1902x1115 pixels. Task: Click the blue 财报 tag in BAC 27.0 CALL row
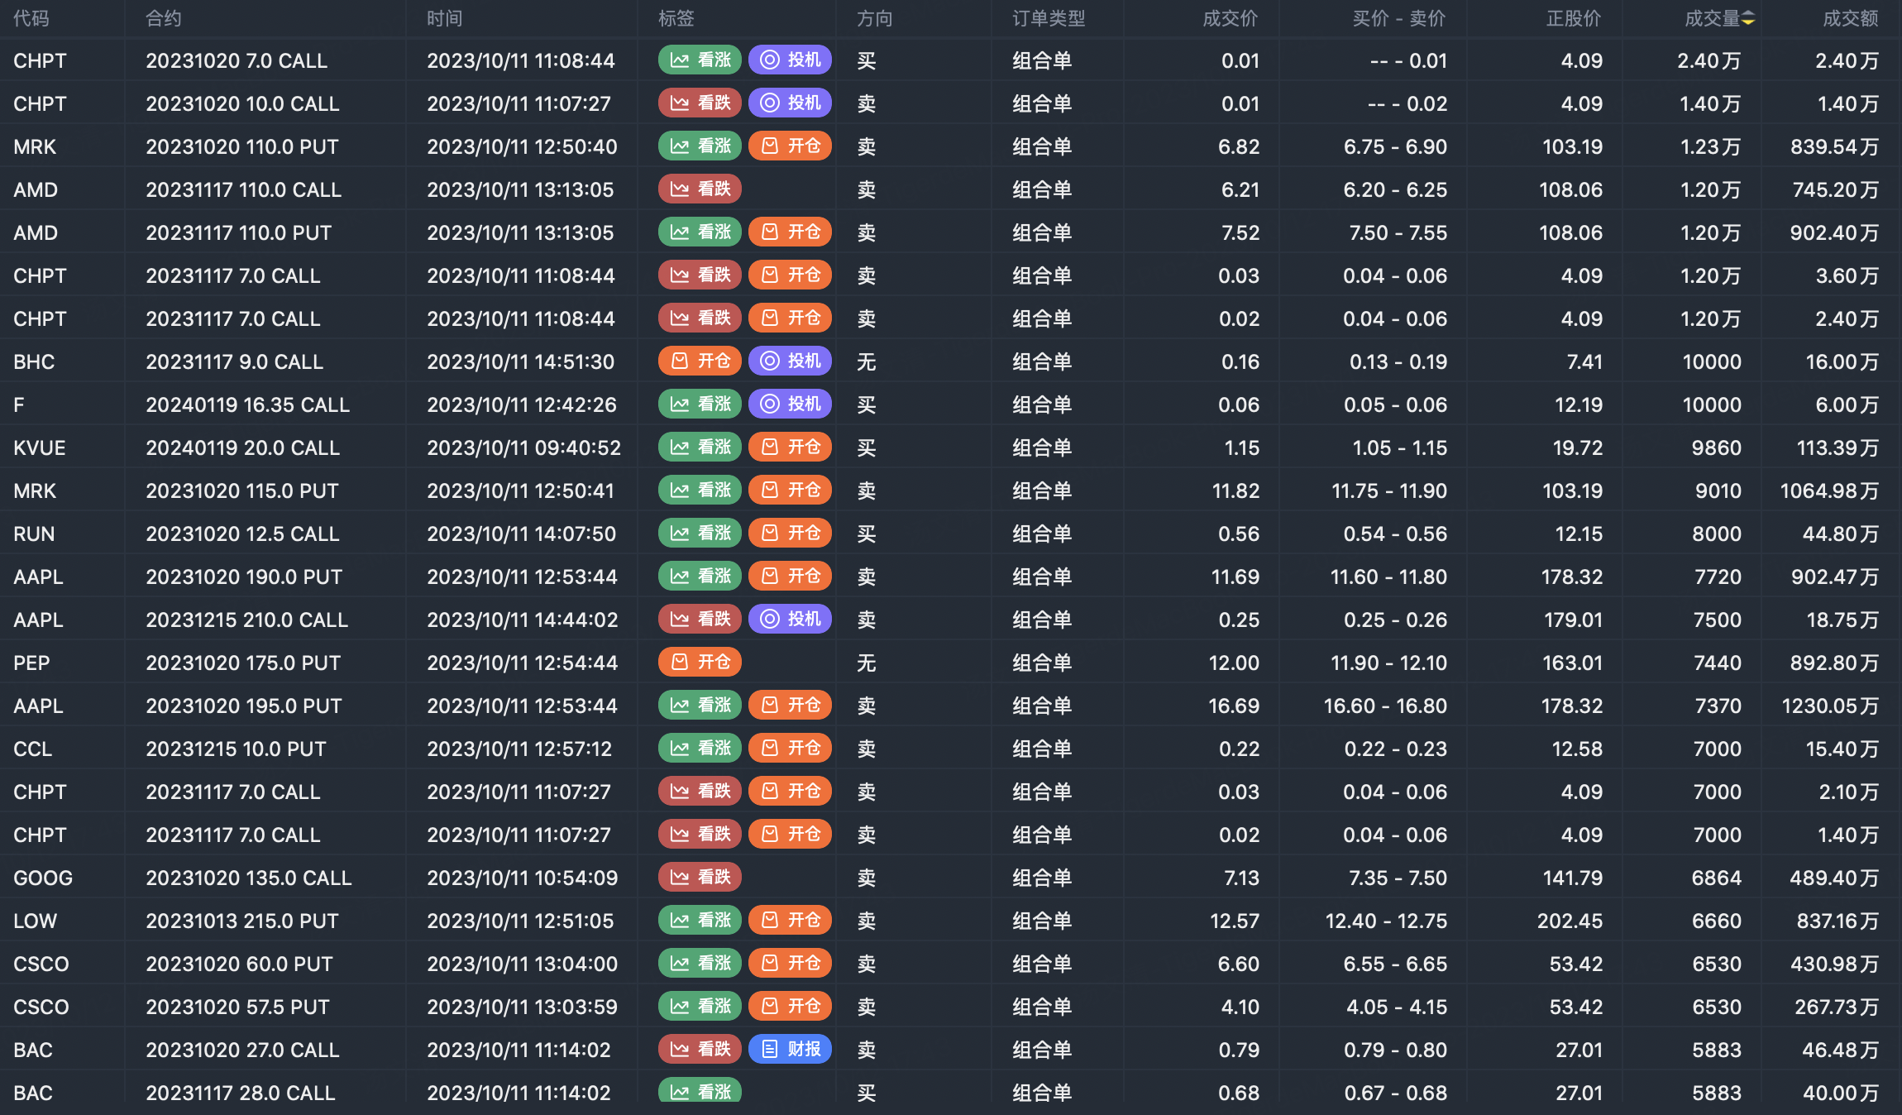[x=790, y=1050]
